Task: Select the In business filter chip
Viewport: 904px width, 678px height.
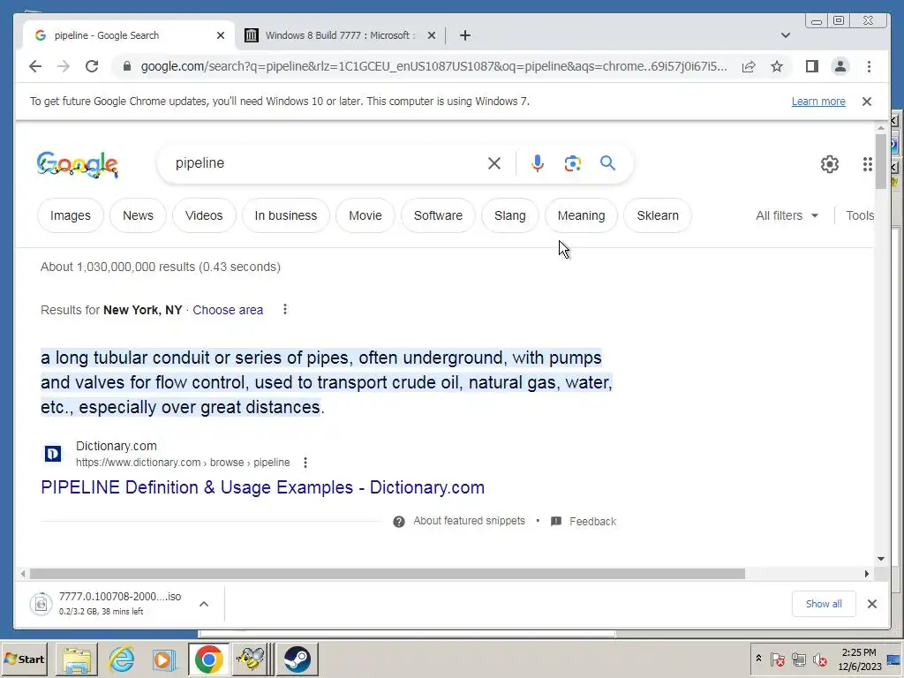Action: (x=286, y=215)
